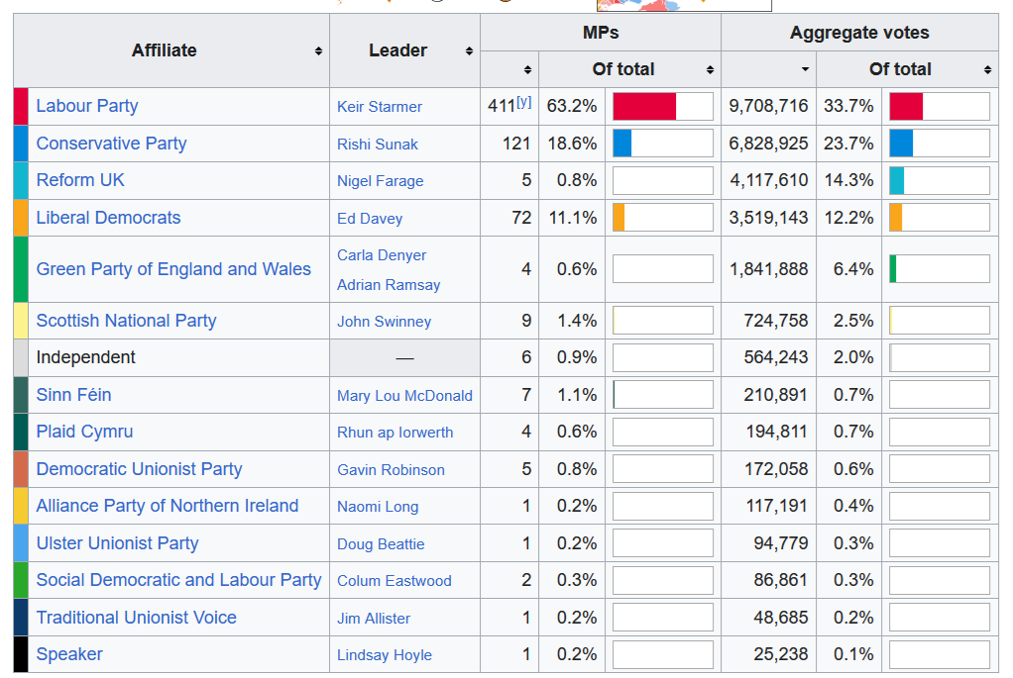The width and height of the screenshot is (1013, 678).
Task: Sort by MPs Of total arrows
Action: click(710, 69)
